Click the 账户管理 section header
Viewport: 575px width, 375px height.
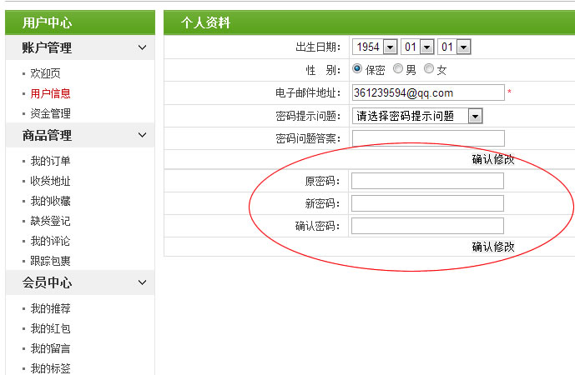[x=80, y=47]
